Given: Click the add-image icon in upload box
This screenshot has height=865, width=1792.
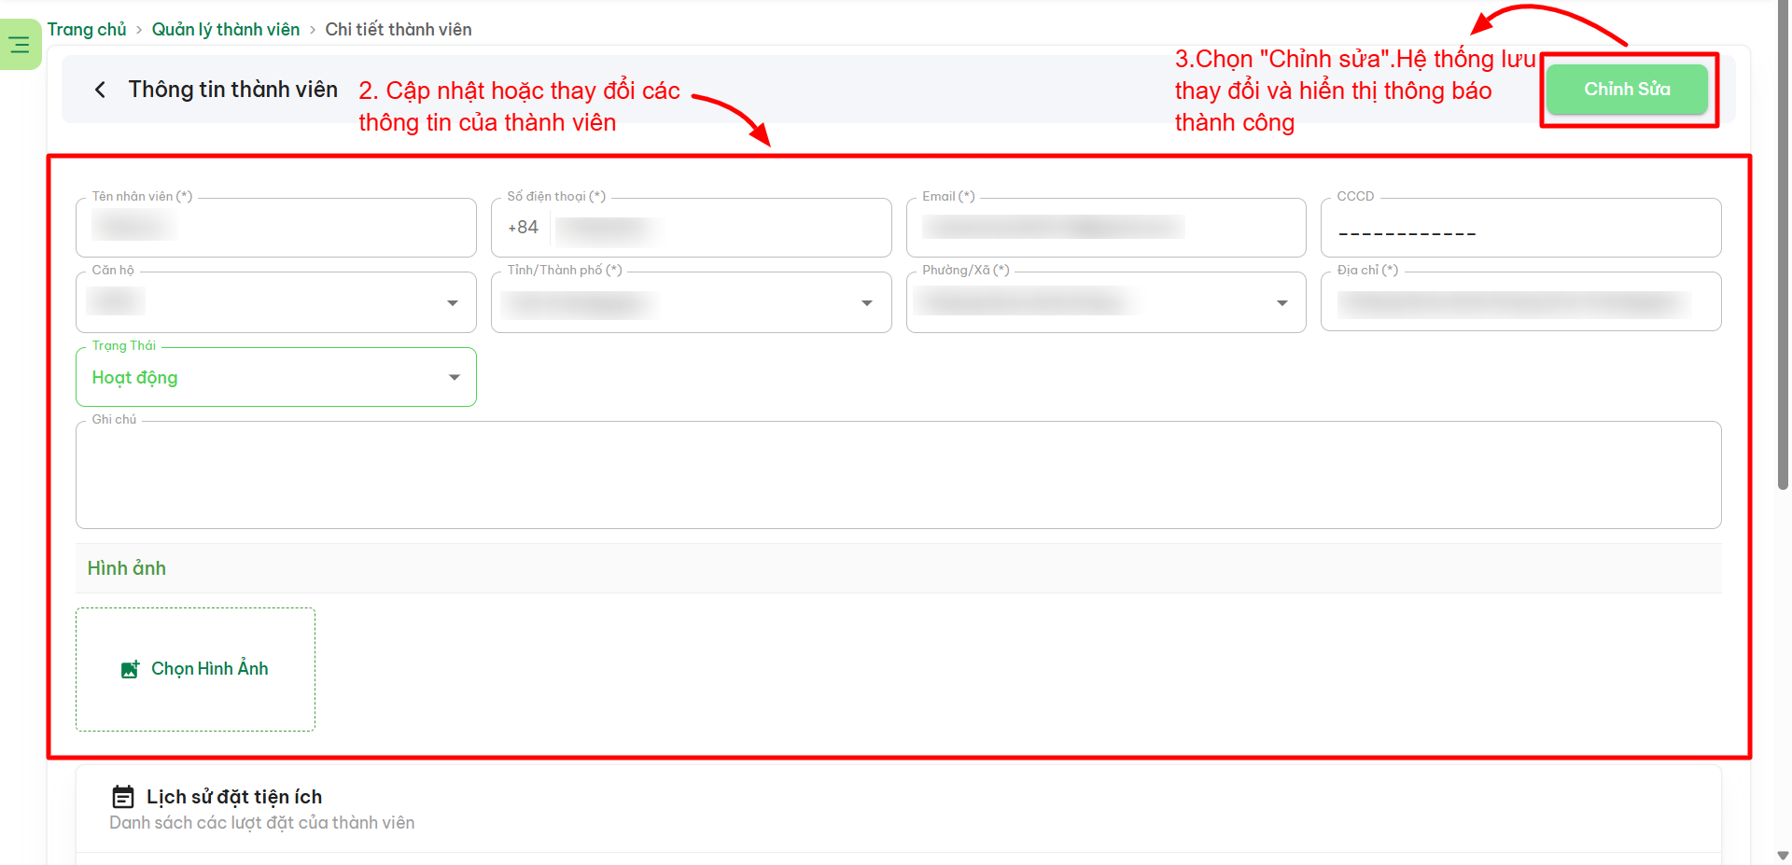Looking at the screenshot, I should 131,669.
